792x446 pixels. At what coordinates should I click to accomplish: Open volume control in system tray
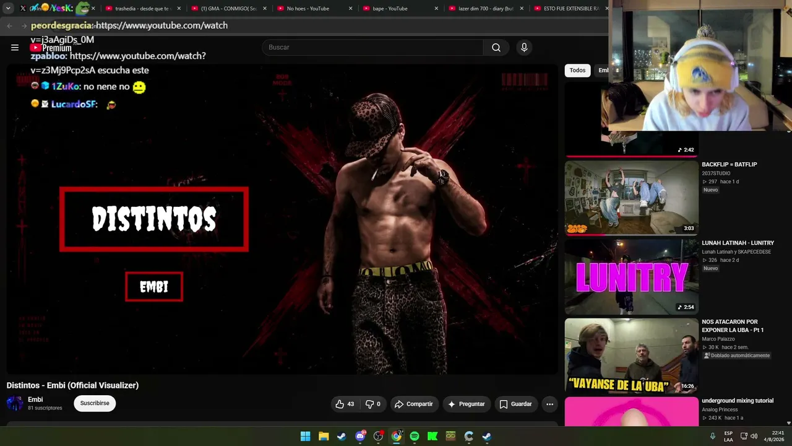(x=754, y=436)
